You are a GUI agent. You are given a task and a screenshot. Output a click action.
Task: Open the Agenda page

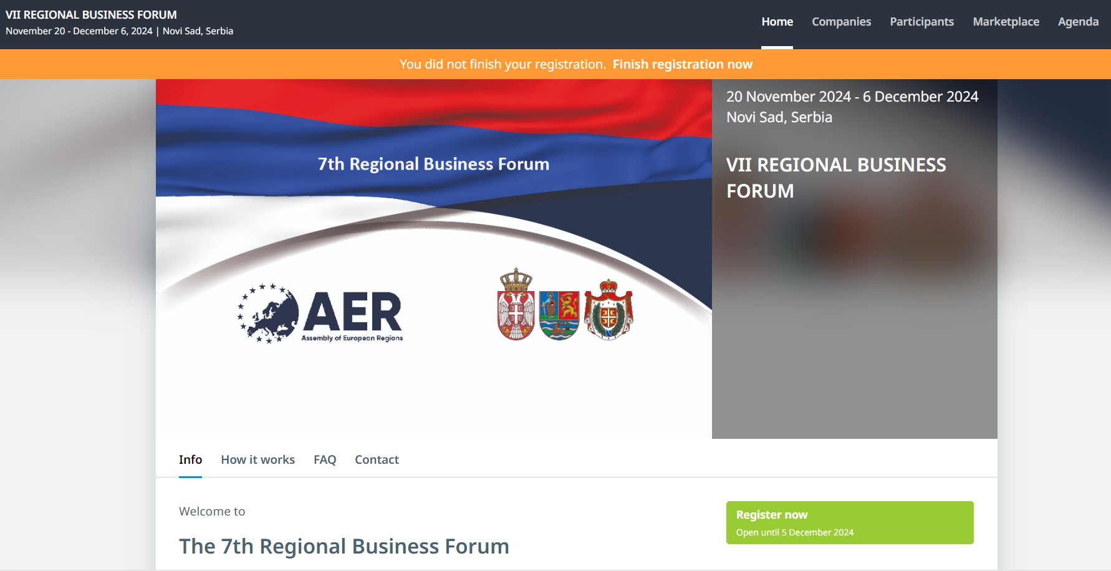1078,22
